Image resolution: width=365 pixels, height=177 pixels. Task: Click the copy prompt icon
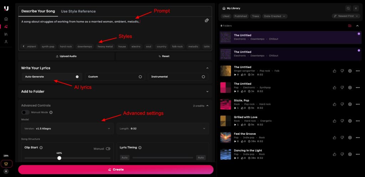[206, 20]
